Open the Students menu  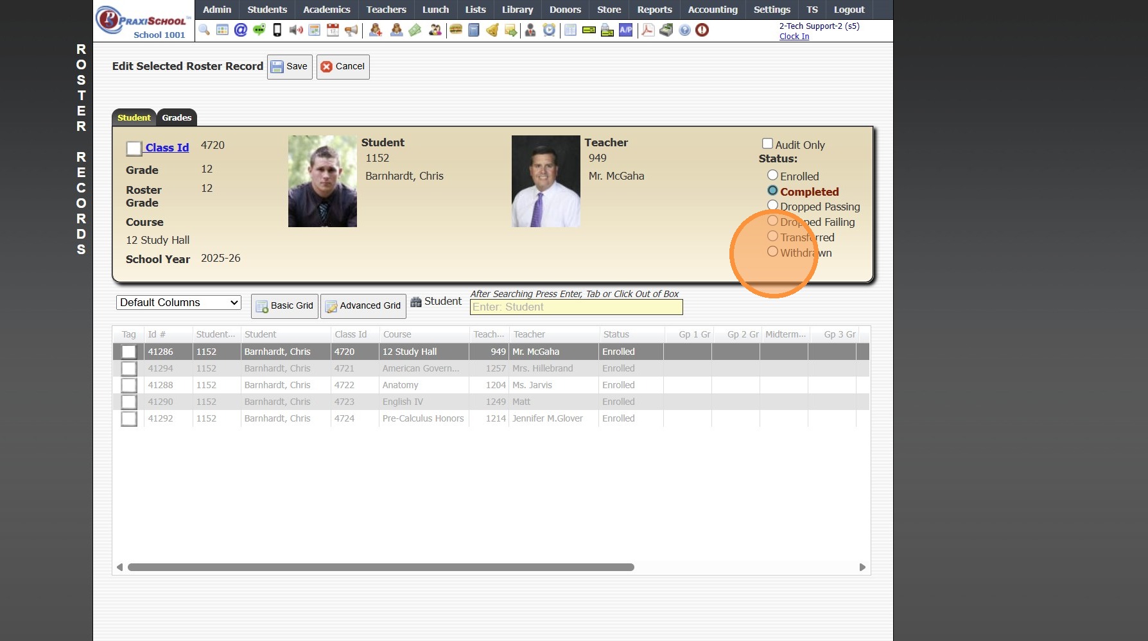point(267,10)
